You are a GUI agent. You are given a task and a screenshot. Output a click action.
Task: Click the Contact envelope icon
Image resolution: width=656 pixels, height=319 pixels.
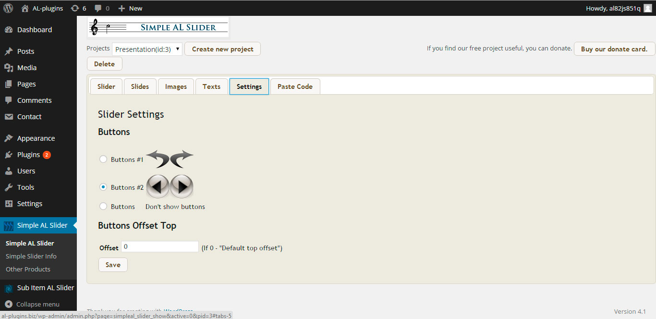click(9, 117)
